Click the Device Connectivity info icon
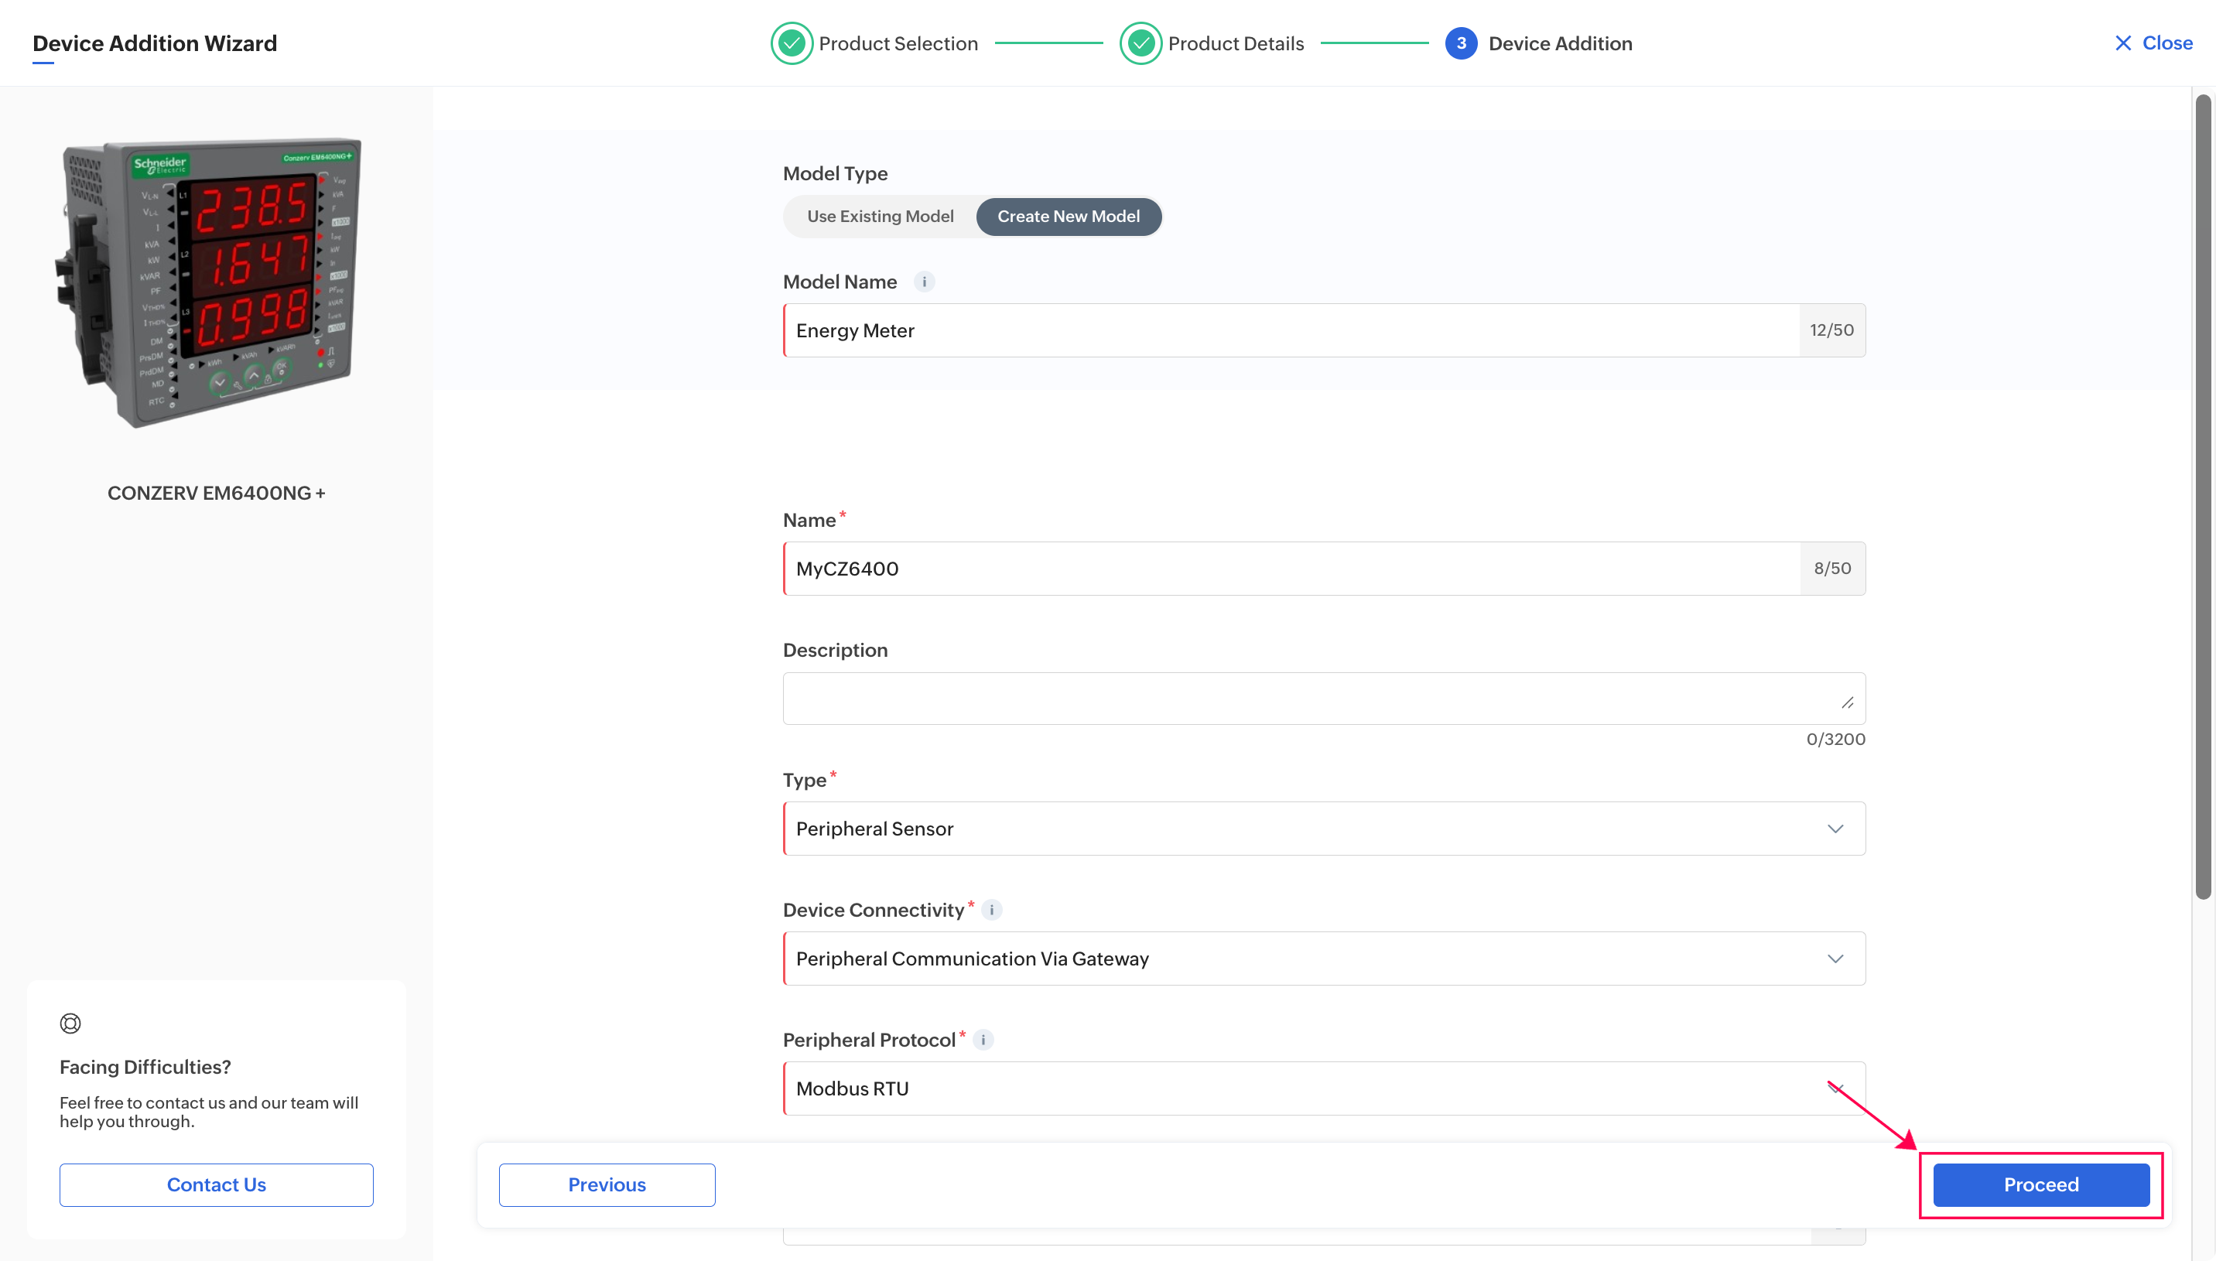The height and width of the screenshot is (1261, 2216). point(991,909)
